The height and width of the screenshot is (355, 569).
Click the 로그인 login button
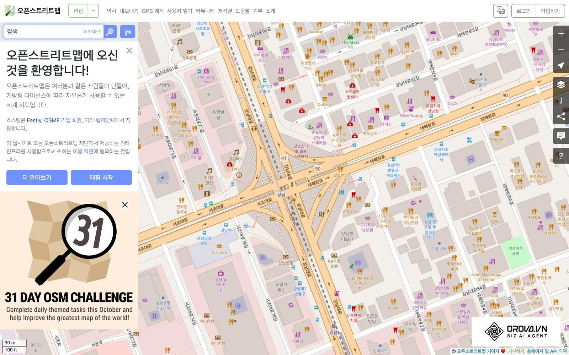click(x=523, y=11)
